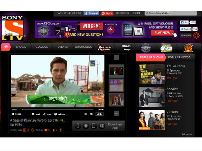This screenshot has height=151, width=202.
Task: Open the CLASSICS menu
Action: click(x=42, y=47)
